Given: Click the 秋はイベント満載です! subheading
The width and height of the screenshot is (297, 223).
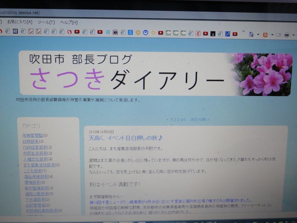Looking at the screenshot, I should pos(114,184).
